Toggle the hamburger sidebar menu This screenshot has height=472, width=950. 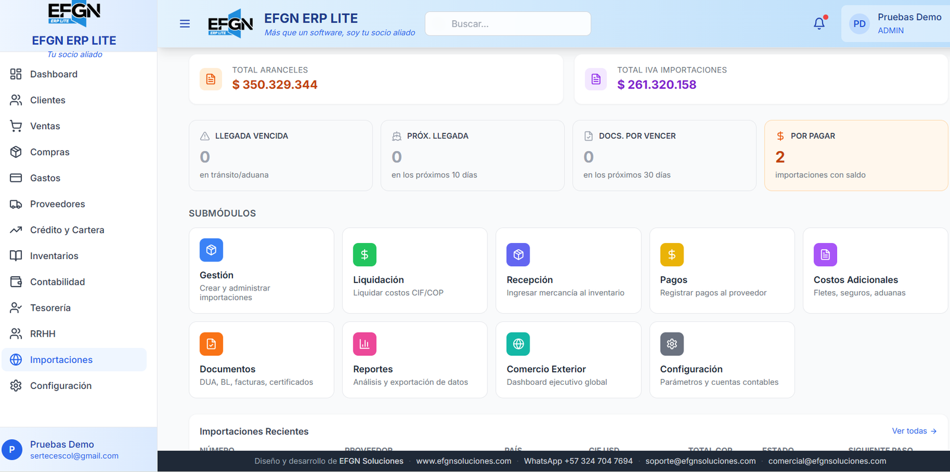click(185, 24)
